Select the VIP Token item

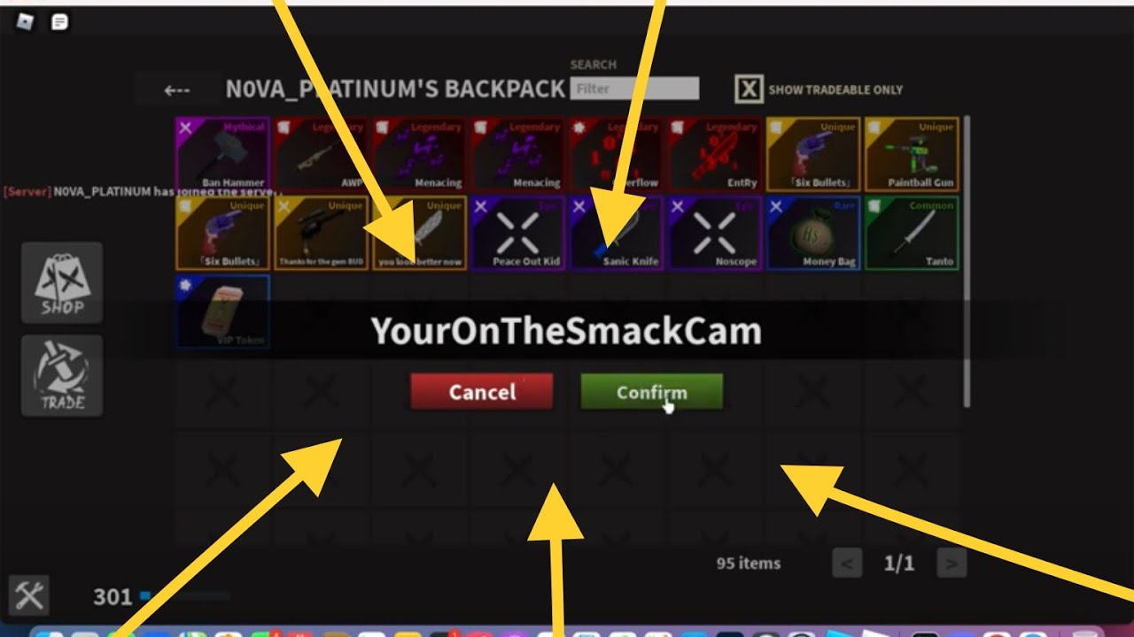(222, 311)
